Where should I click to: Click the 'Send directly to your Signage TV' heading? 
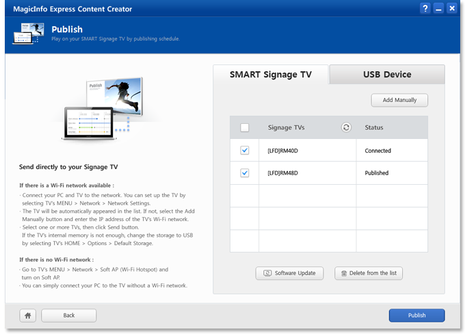pyautogui.click(x=68, y=167)
